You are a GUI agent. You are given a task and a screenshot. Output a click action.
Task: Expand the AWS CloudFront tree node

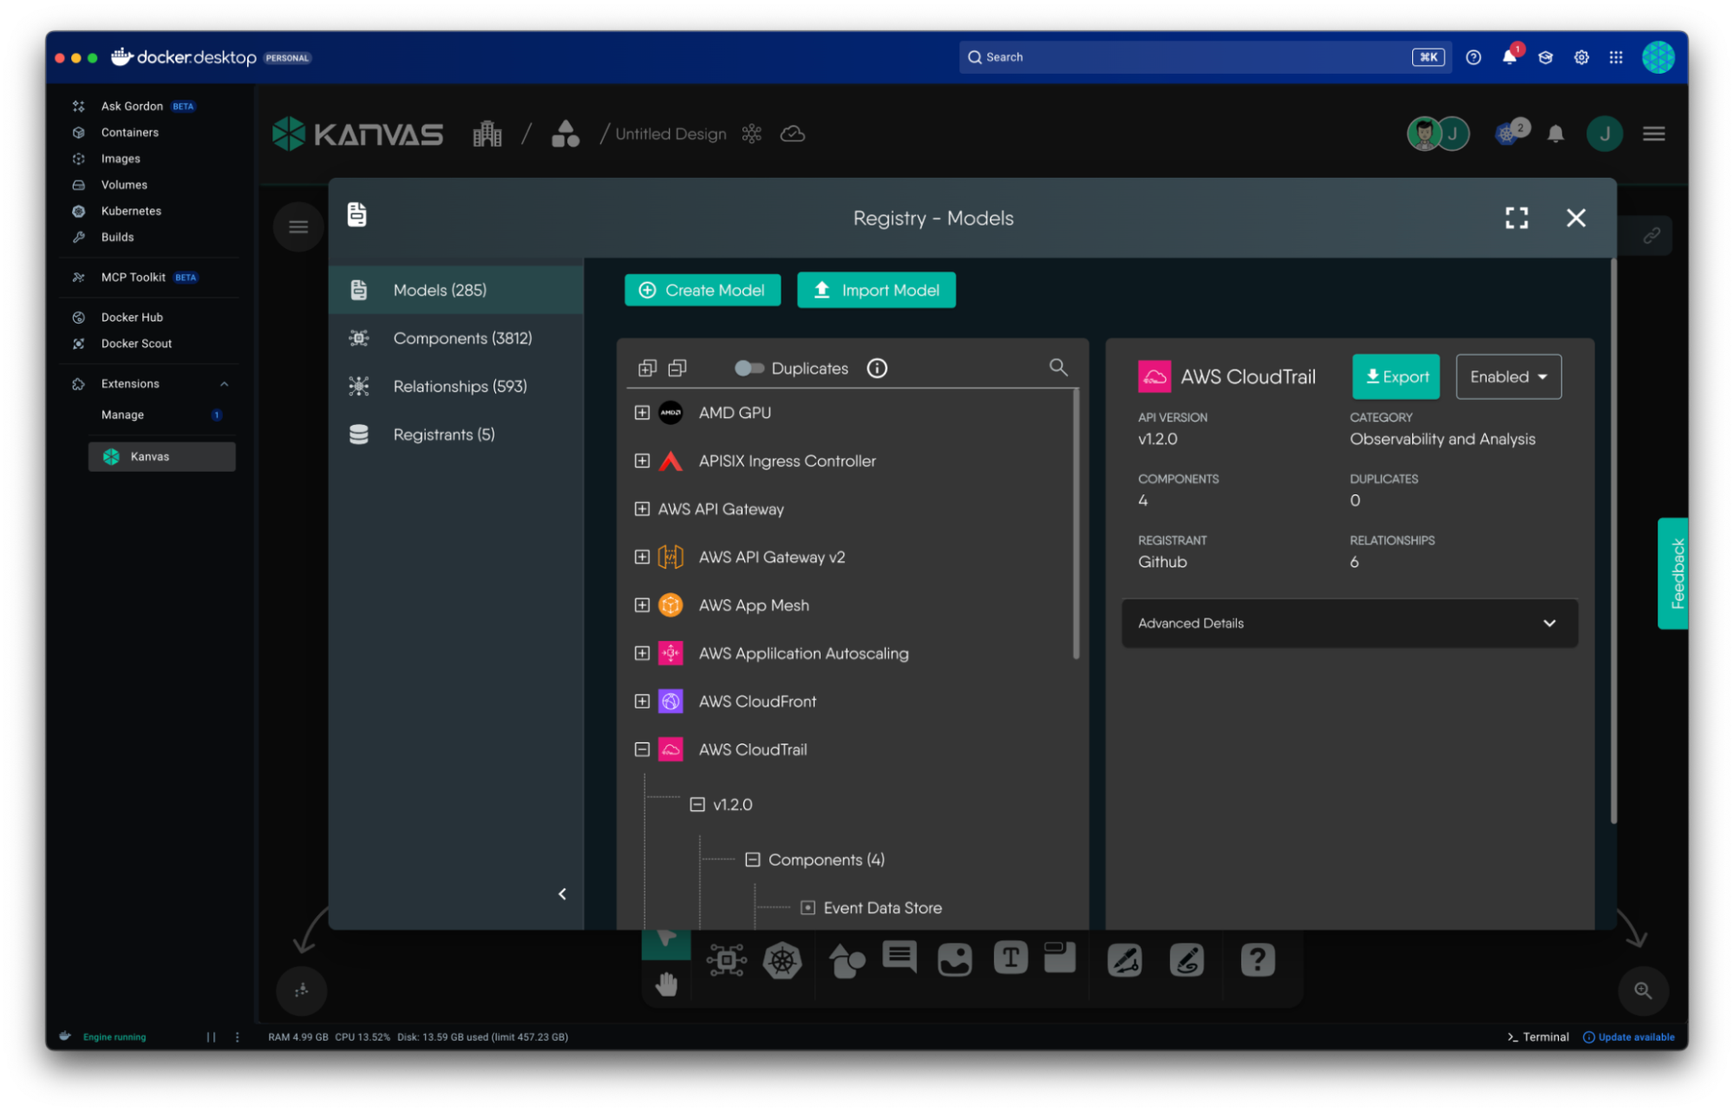642,702
